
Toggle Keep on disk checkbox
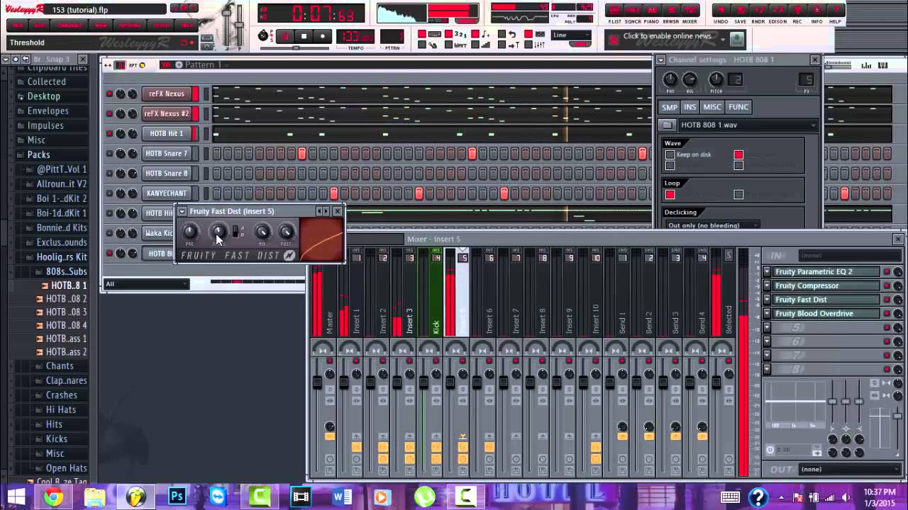pyautogui.click(x=670, y=154)
